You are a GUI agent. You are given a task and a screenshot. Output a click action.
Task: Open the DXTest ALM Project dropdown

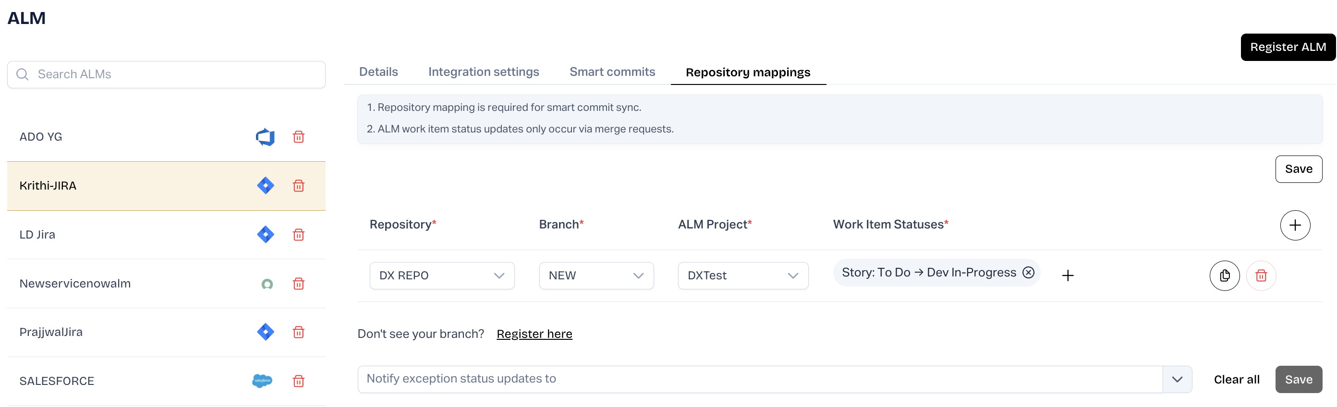pos(743,276)
